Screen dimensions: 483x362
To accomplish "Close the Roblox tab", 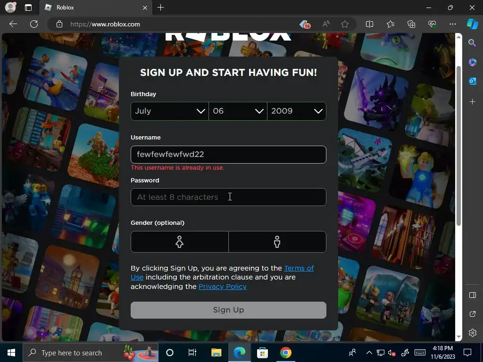I will tap(145, 8).
